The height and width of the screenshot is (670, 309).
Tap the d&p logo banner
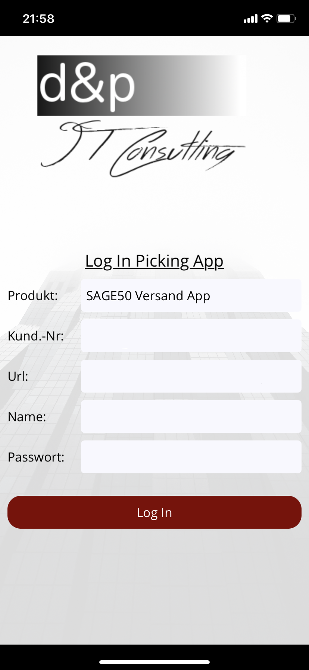point(142,86)
